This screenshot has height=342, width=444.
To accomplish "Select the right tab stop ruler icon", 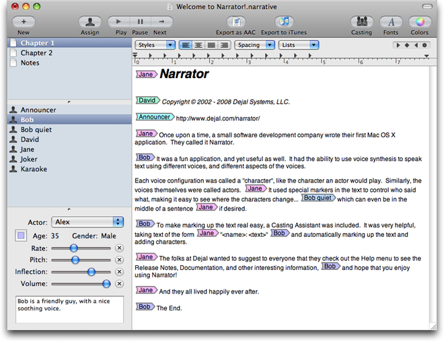I will 416,45.
